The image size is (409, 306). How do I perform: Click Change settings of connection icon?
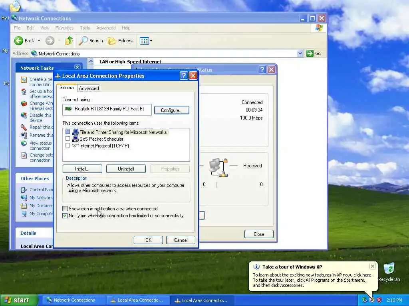24,155
